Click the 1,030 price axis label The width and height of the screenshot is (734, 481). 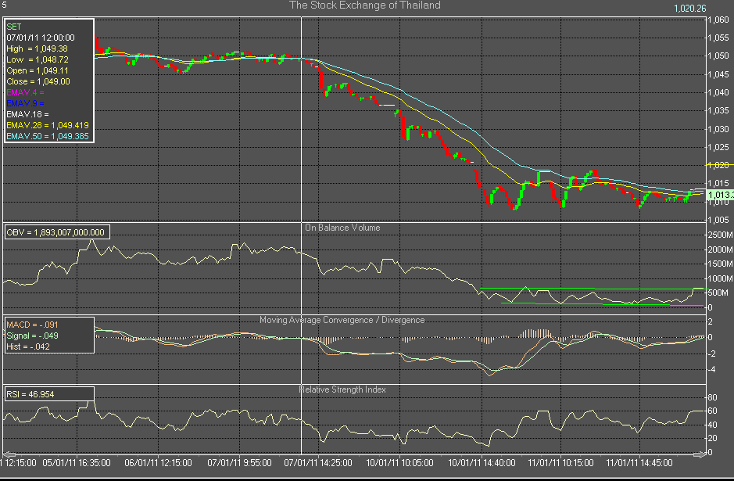pyautogui.click(x=718, y=129)
